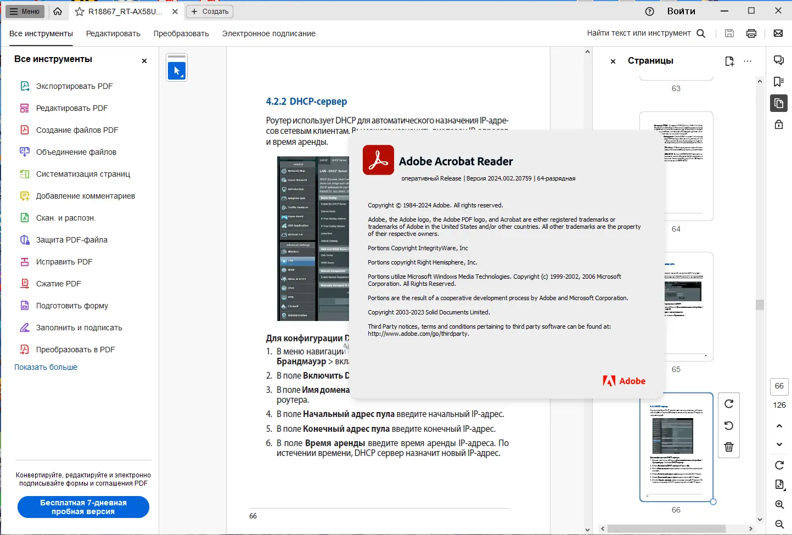Click the thumbnails panel scrollbar down arrow
This screenshot has height=535, width=792.
pos(760,519)
